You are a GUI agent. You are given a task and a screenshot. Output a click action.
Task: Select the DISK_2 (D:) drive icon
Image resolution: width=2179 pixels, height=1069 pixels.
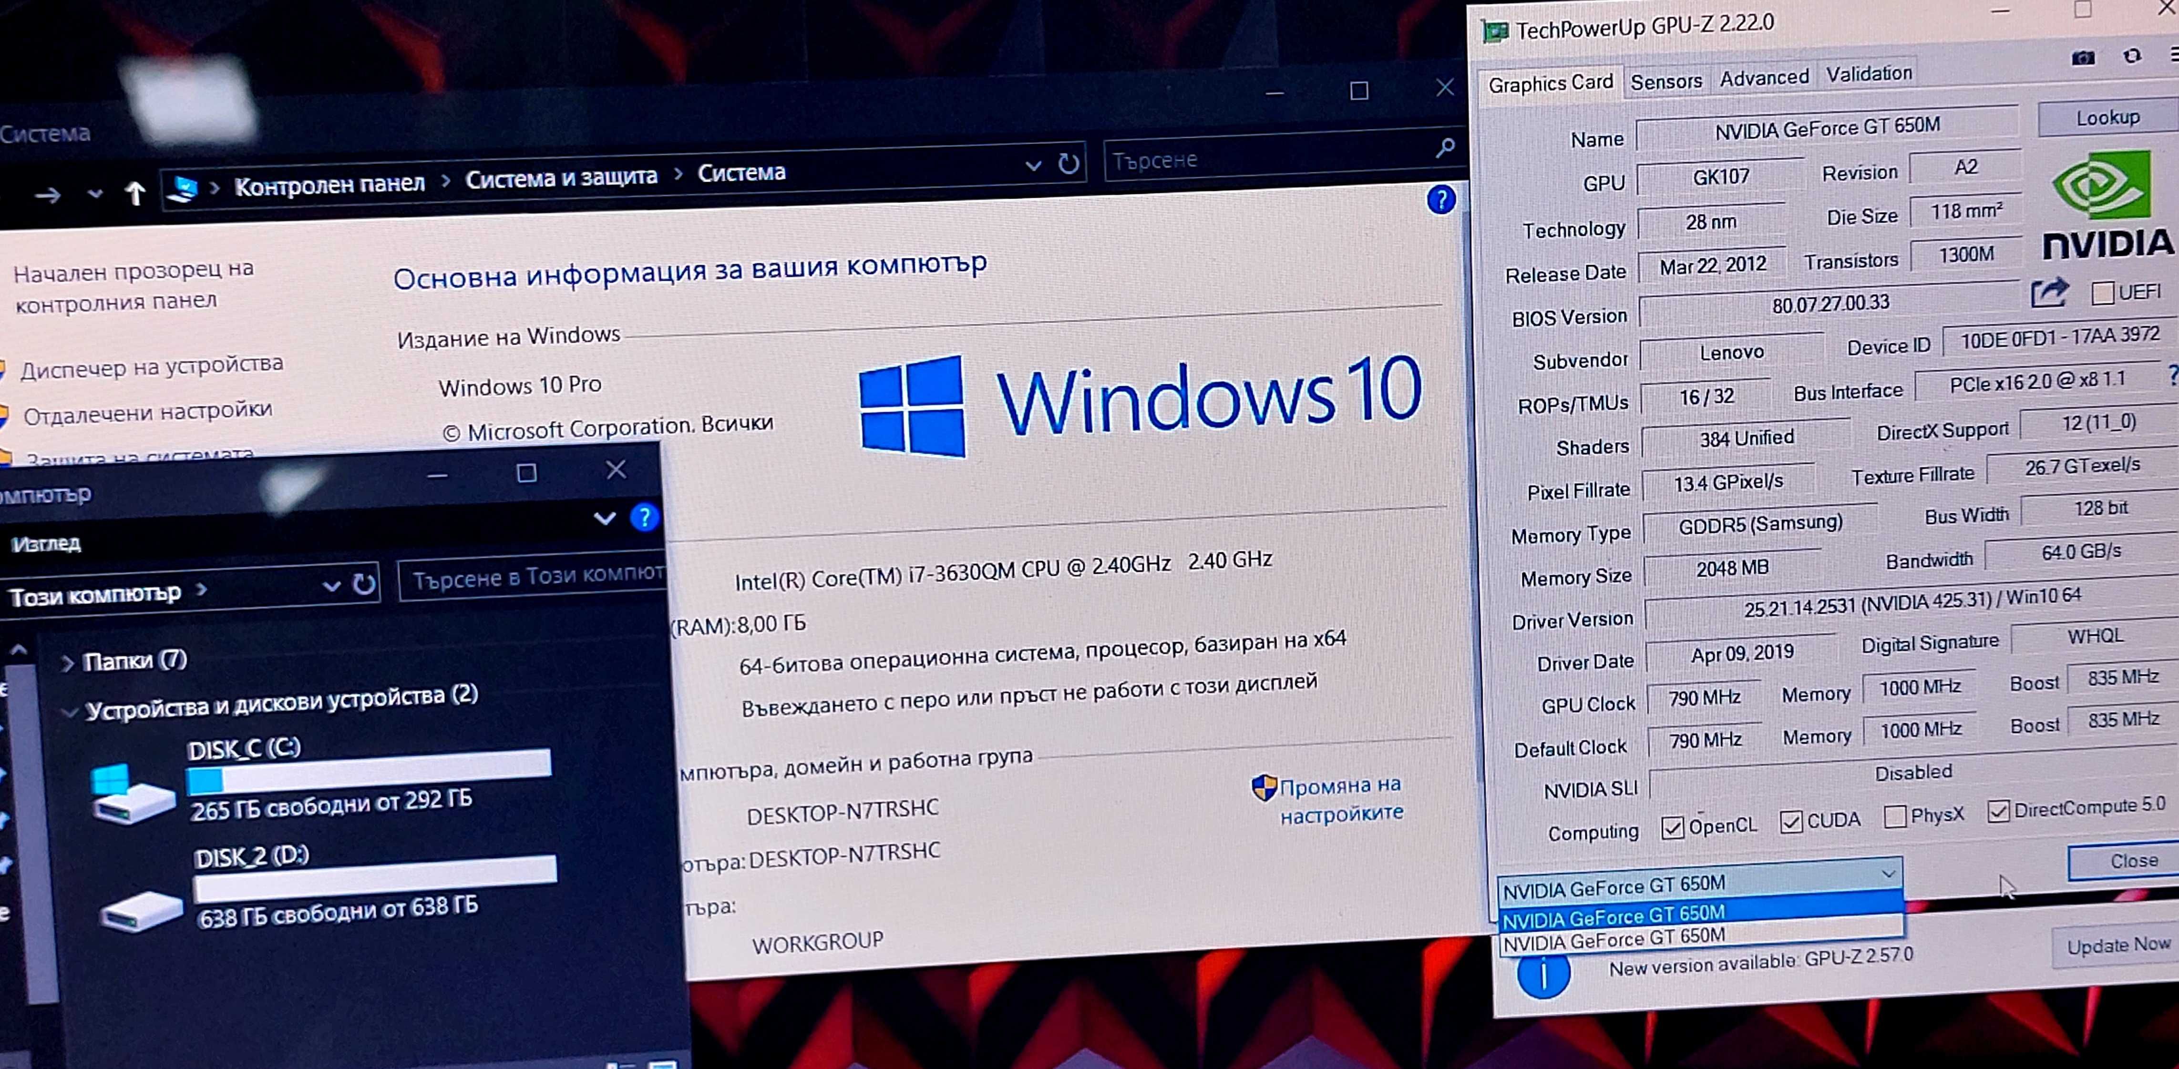point(140,912)
